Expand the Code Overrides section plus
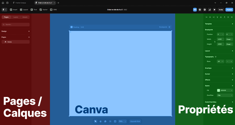The width and height of the screenshot is (235, 125). pyautogui.click(x=232, y=102)
